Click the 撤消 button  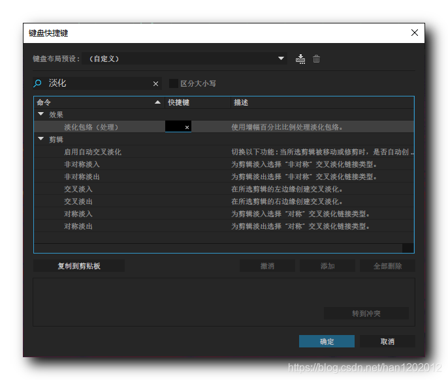[267, 266]
